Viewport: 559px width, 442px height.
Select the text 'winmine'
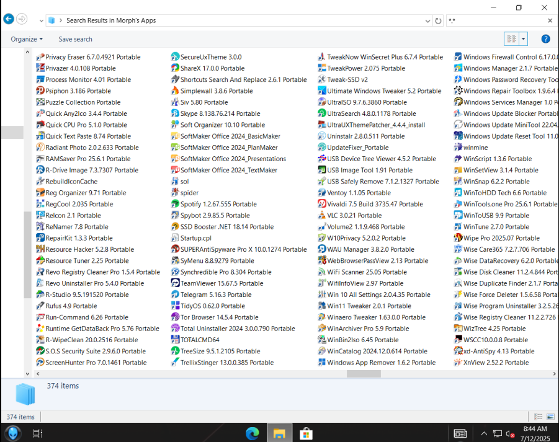click(476, 148)
